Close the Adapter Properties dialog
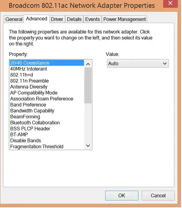Screen dimensions: 182x208 coord(170,3)
